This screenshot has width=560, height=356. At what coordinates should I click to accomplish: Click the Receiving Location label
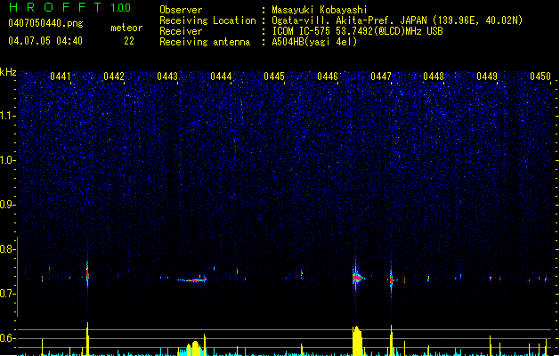(x=207, y=20)
